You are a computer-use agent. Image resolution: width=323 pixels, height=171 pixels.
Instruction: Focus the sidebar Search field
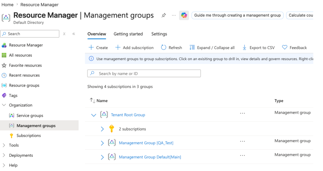[x=30, y=34]
